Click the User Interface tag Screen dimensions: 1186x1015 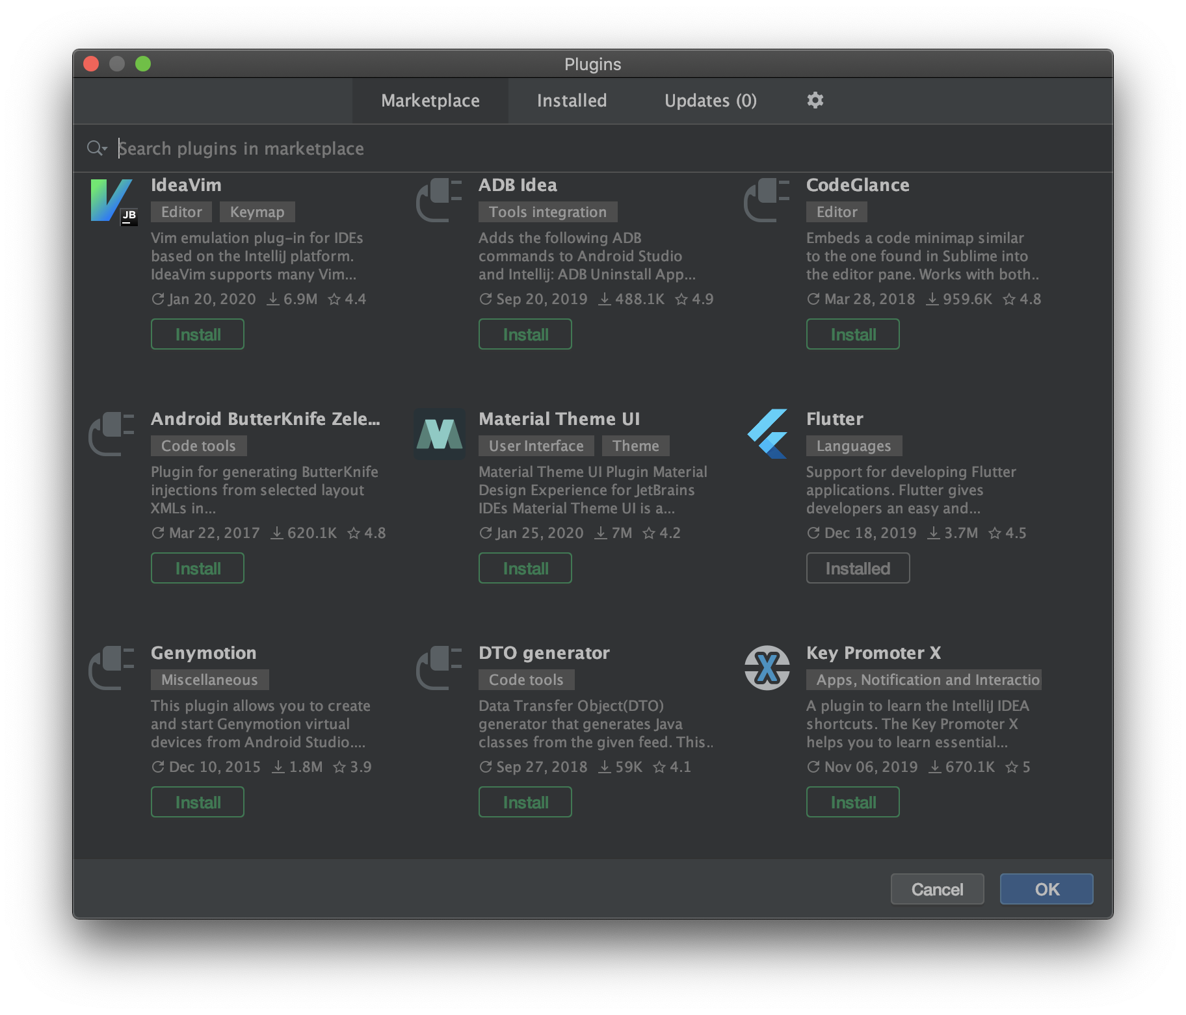coord(536,446)
